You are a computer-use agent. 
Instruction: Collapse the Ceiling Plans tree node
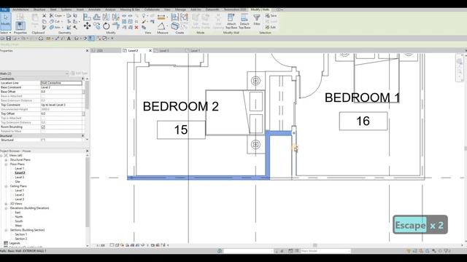[x=6, y=186]
